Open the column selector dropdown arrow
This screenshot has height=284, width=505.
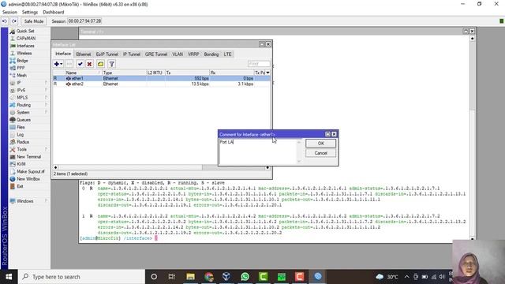point(268,73)
